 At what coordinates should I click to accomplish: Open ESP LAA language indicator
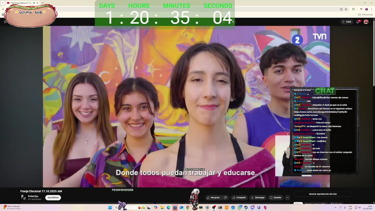click(x=350, y=207)
